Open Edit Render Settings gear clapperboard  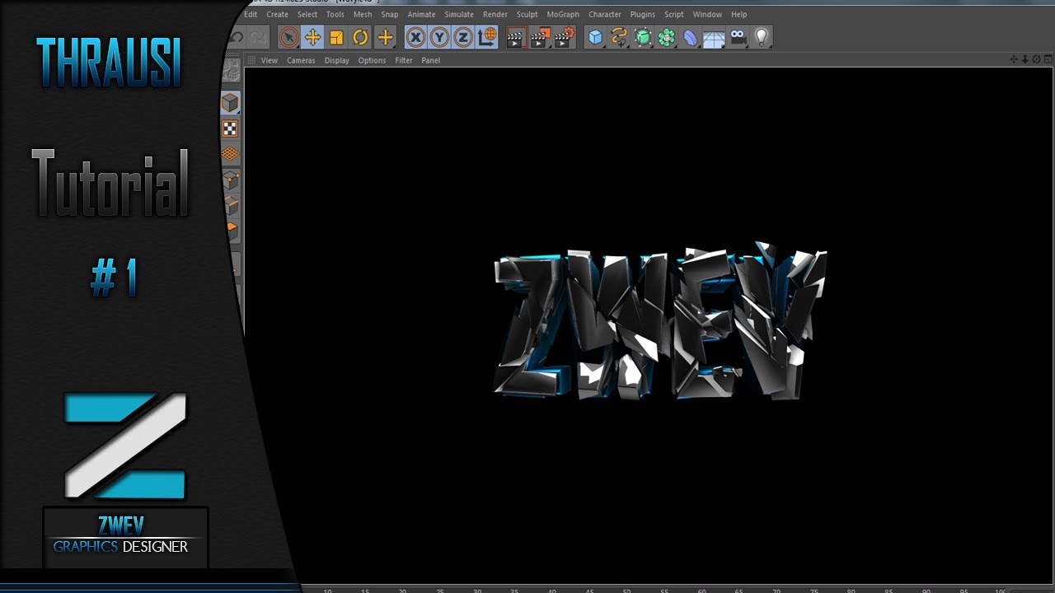[565, 37]
